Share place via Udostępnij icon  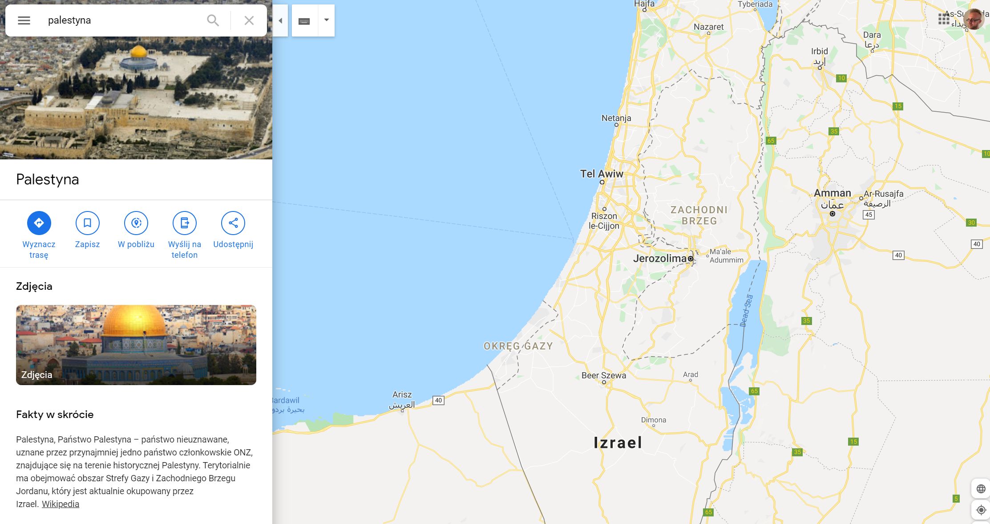pyautogui.click(x=233, y=223)
